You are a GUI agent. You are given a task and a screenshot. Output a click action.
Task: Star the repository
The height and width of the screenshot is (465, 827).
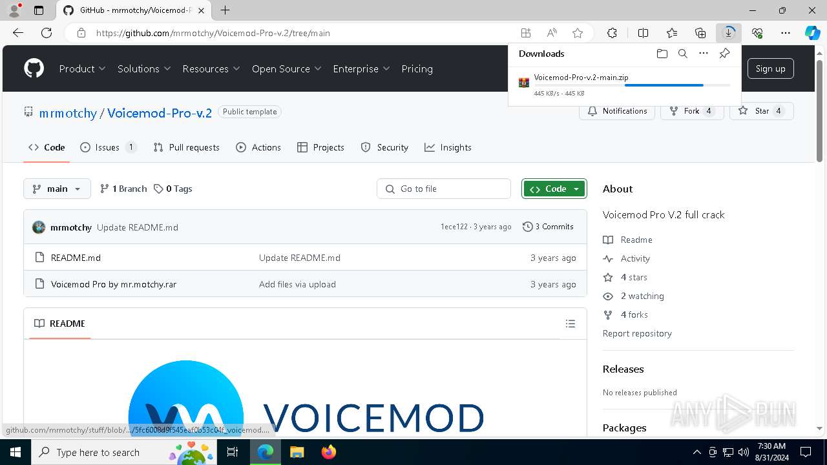[x=762, y=111]
